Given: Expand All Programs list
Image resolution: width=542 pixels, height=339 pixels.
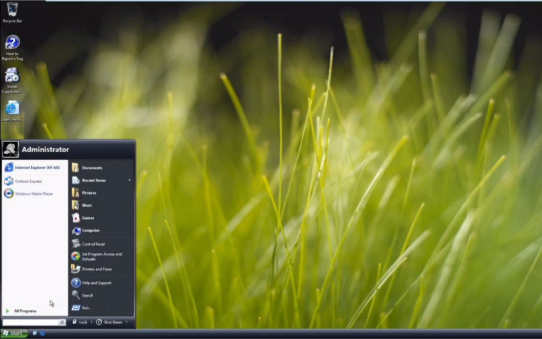Looking at the screenshot, I should click(x=35, y=311).
